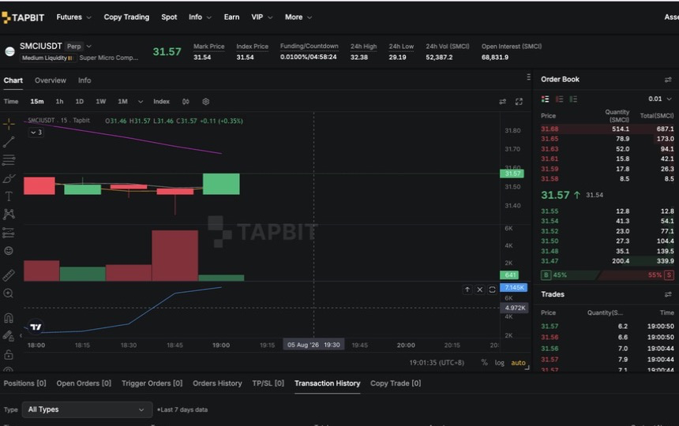The width and height of the screenshot is (679, 426).
Task: Toggle magnet mode
Action: pos(9,318)
